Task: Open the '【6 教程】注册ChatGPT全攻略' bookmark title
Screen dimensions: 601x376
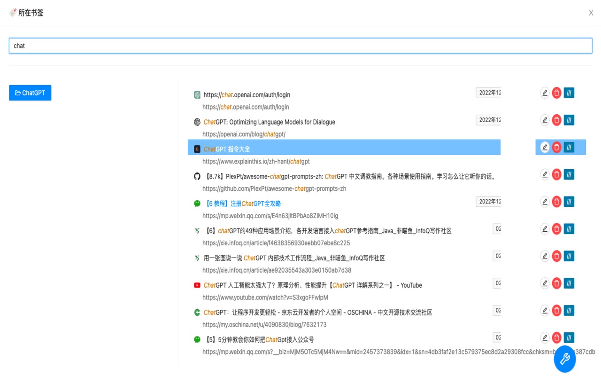Action: [x=242, y=204]
